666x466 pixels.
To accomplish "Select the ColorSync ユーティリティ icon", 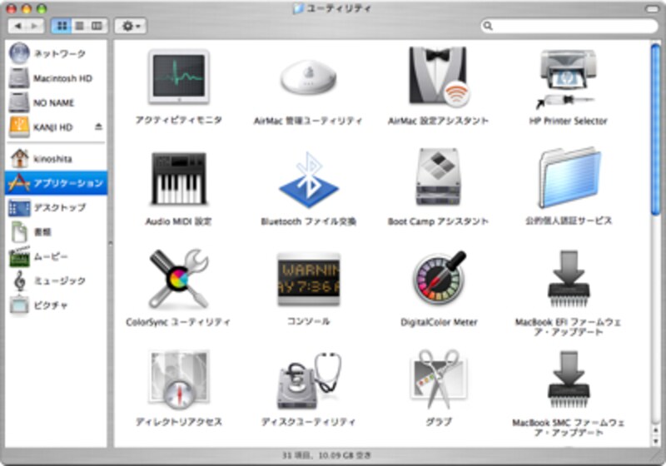I will [x=178, y=279].
